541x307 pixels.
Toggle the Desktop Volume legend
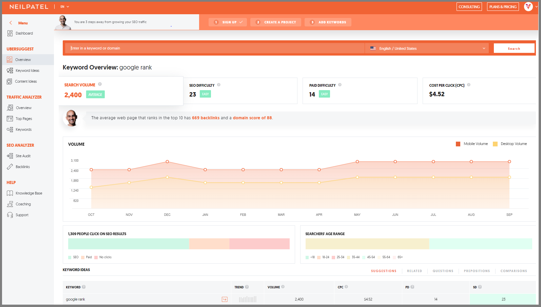click(x=510, y=144)
